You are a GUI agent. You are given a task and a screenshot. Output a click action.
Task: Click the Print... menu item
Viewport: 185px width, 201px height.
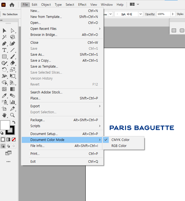coord(62,153)
